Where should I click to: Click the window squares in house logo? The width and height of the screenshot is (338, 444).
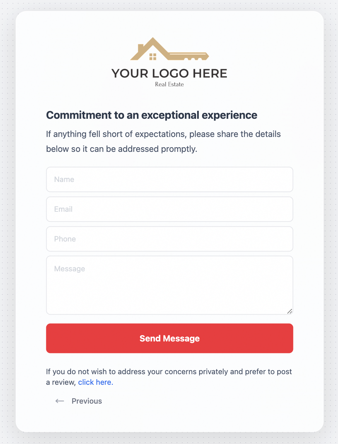(152, 57)
